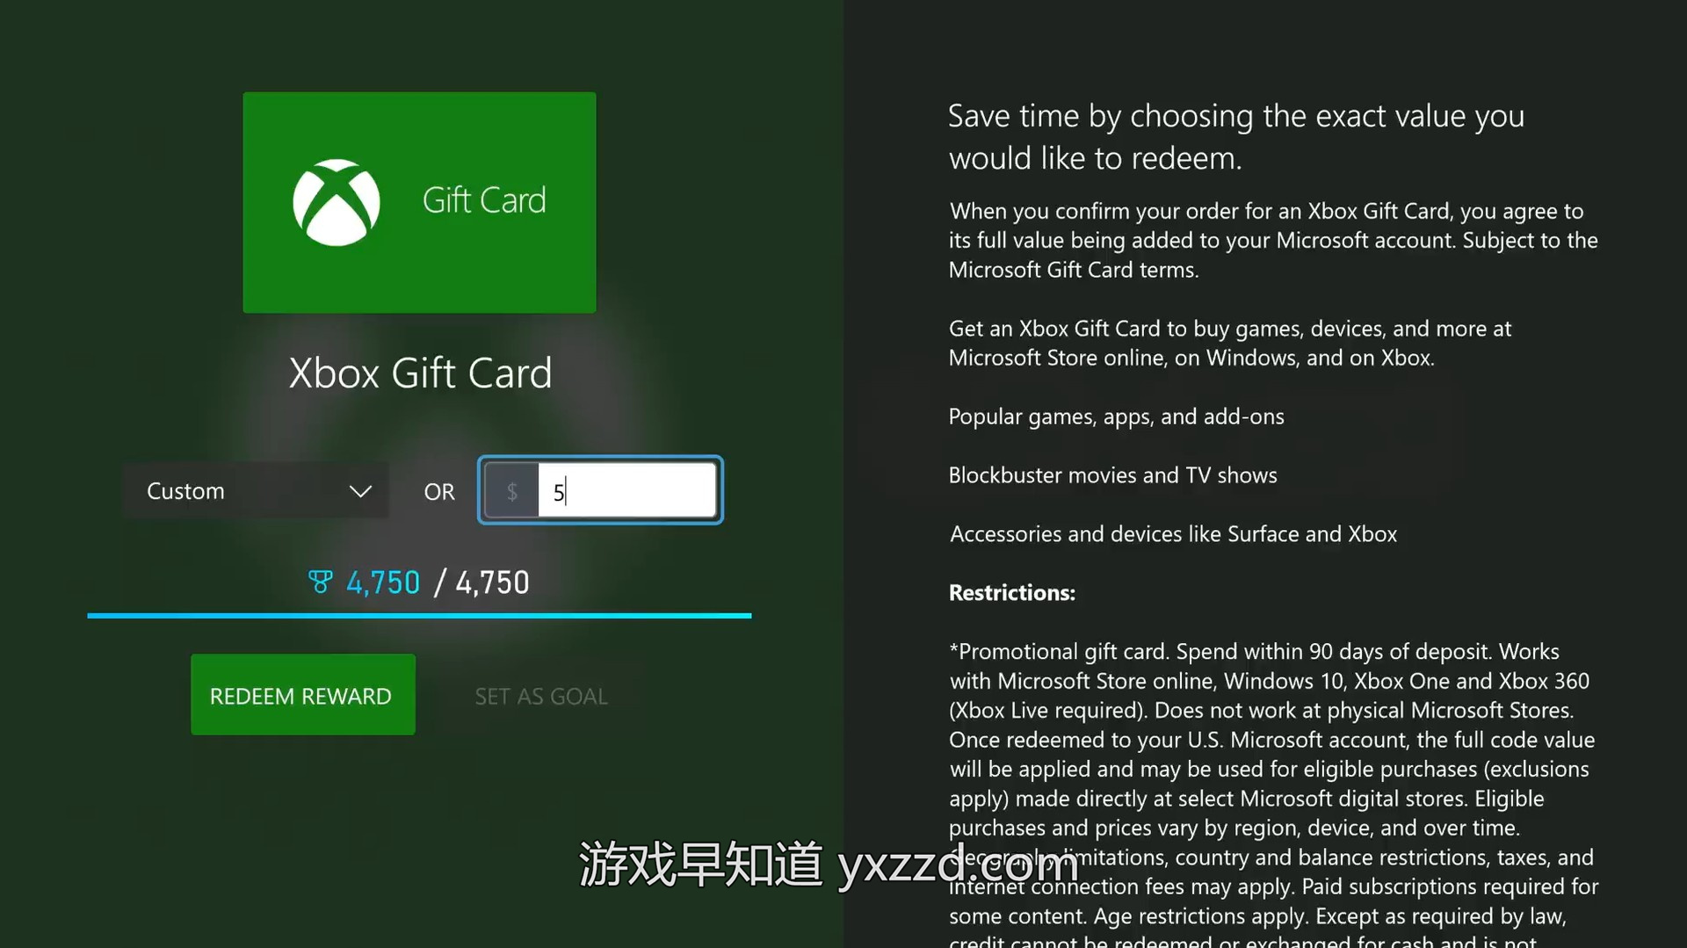This screenshot has height=948, width=1687.
Task: Click the 'Popular games, apps, and add-ons' line
Action: 1116,416
